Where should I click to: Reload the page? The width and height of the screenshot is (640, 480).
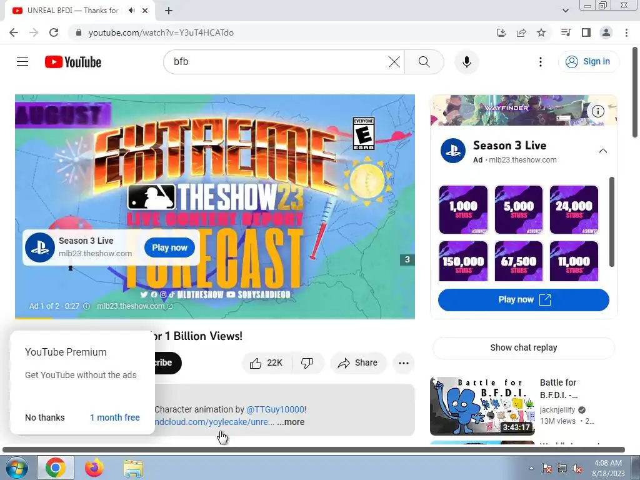pos(54,32)
